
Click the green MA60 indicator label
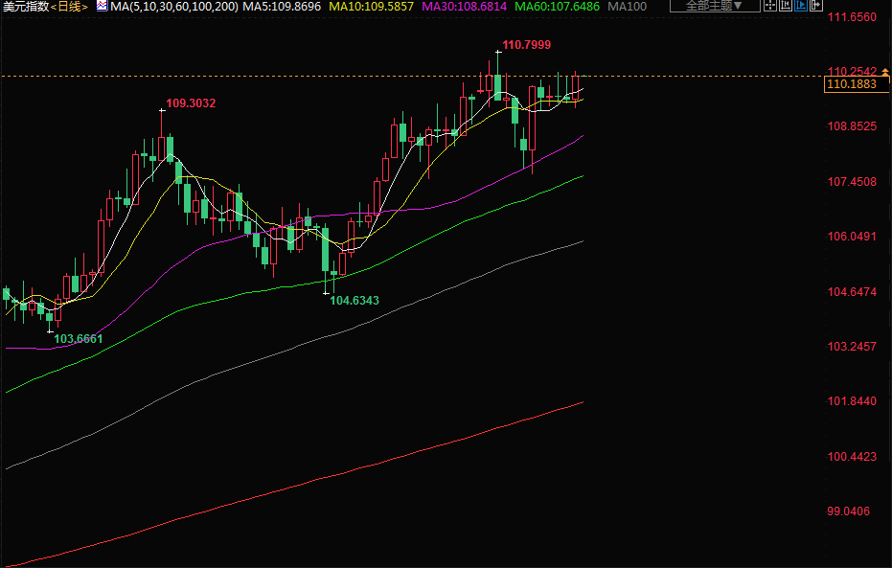(557, 7)
